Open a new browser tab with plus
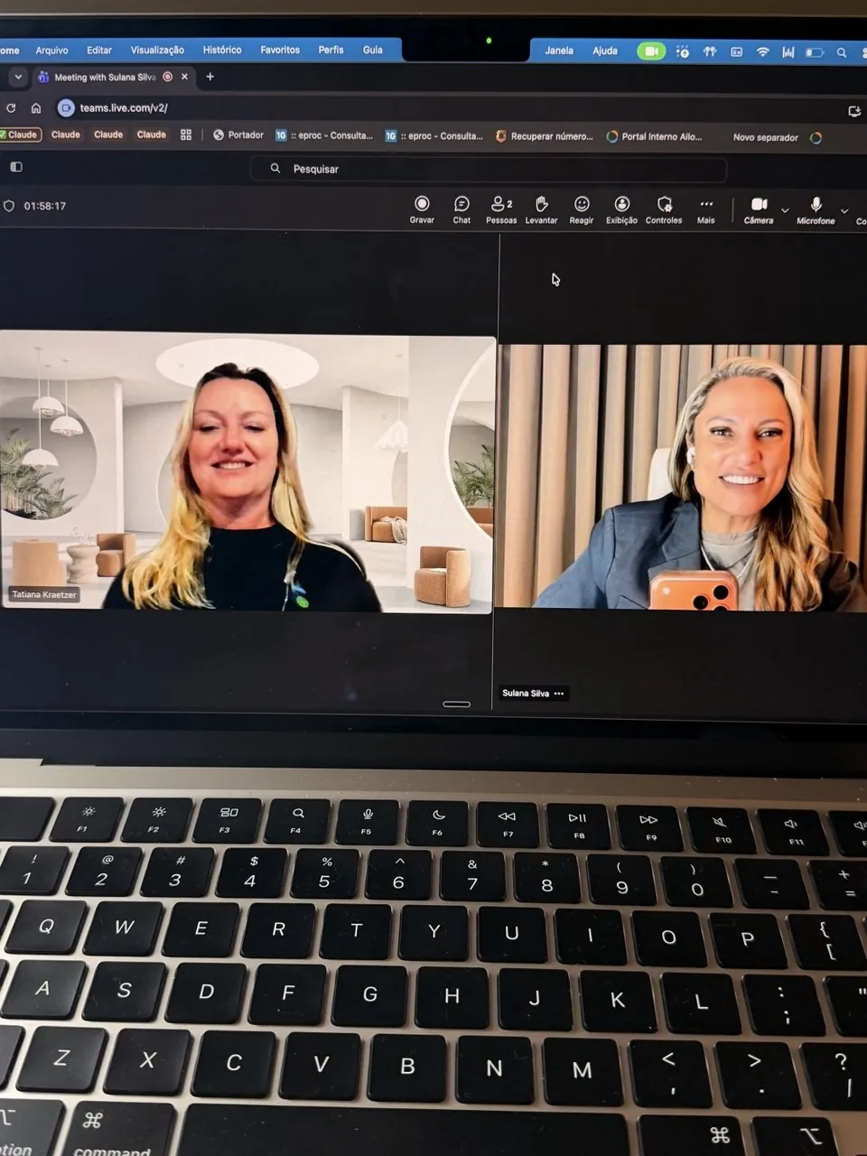 click(x=210, y=77)
